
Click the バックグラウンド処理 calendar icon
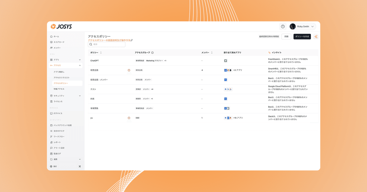click(51, 125)
